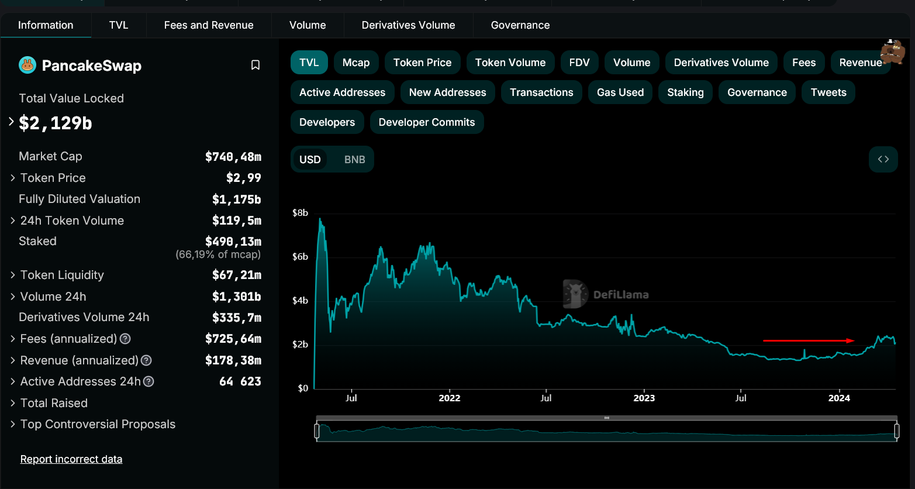Toggle Developer Commits chart metric

pos(427,122)
